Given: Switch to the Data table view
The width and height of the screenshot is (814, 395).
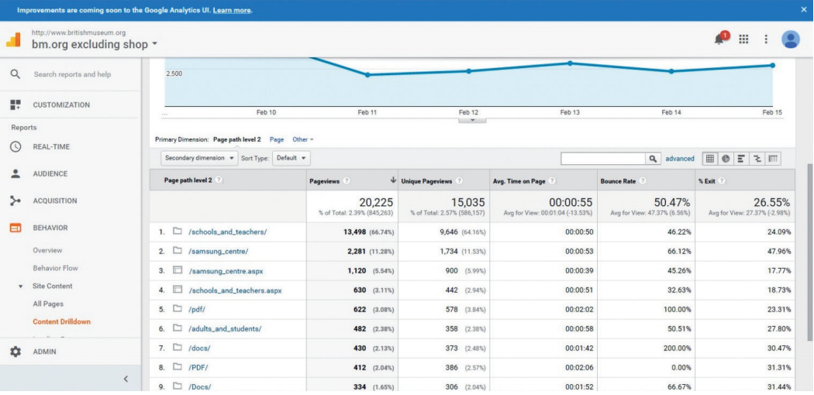Looking at the screenshot, I should click(710, 159).
